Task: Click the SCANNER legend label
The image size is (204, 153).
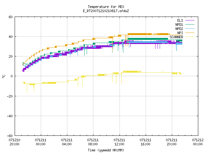Action: click(x=176, y=37)
